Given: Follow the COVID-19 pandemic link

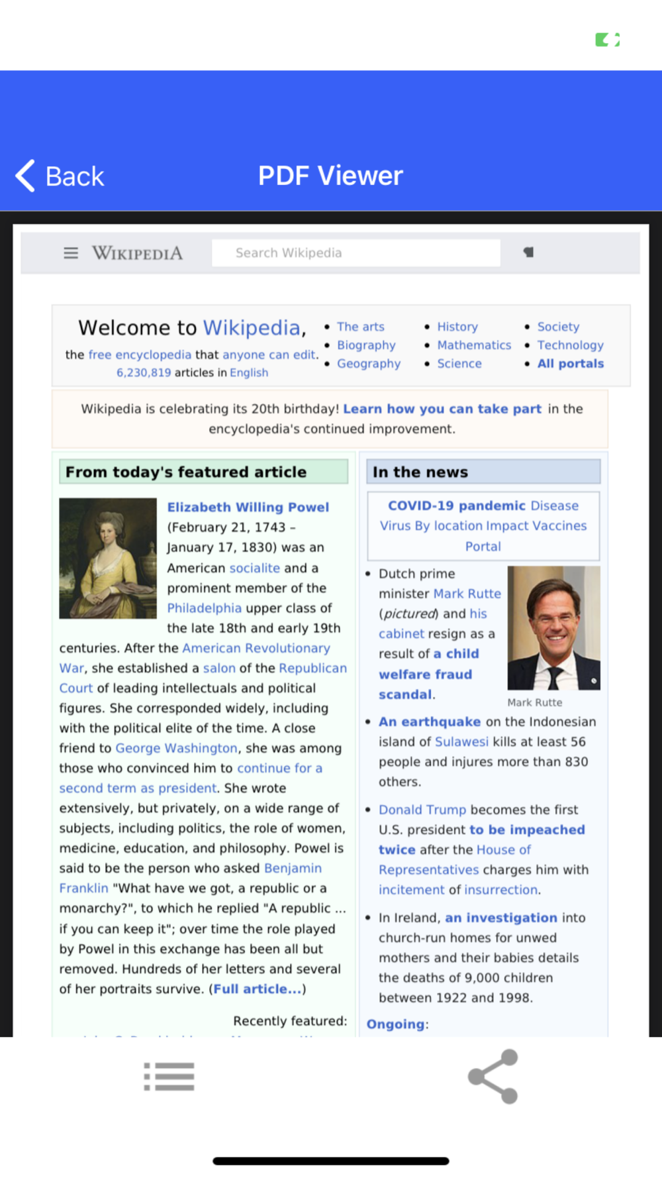Looking at the screenshot, I should pos(456,506).
